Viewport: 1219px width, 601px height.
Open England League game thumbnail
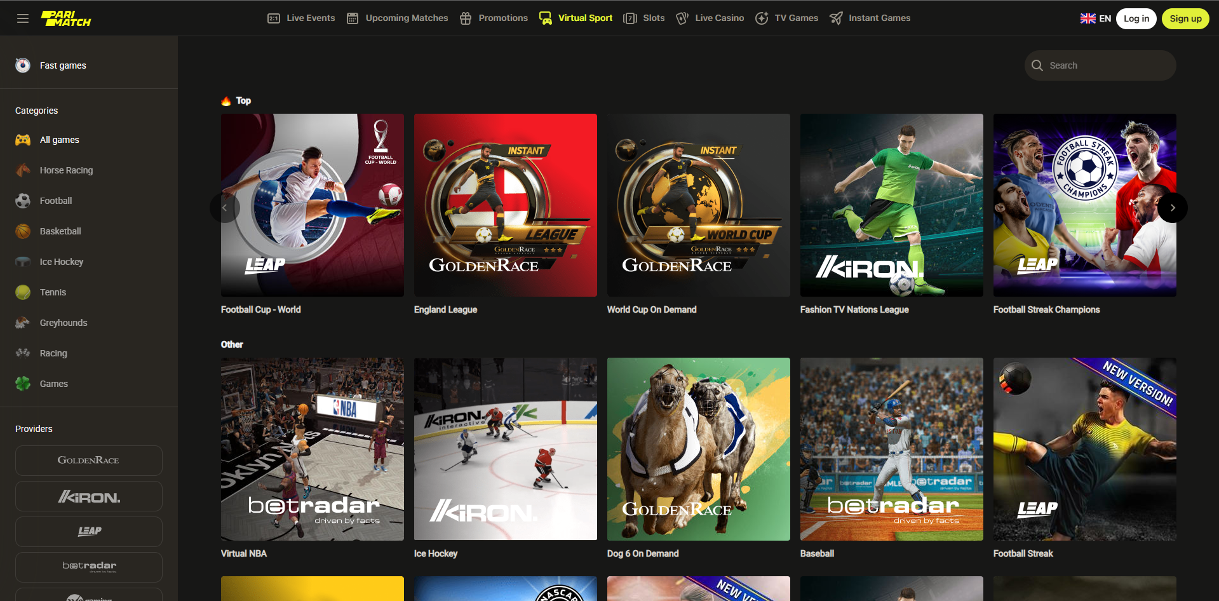[506, 205]
